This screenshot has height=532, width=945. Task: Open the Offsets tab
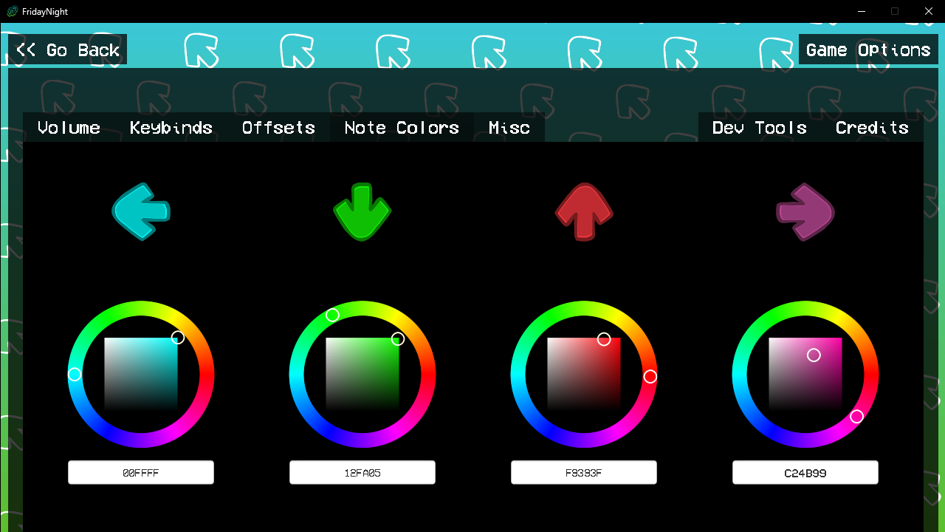coord(278,128)
